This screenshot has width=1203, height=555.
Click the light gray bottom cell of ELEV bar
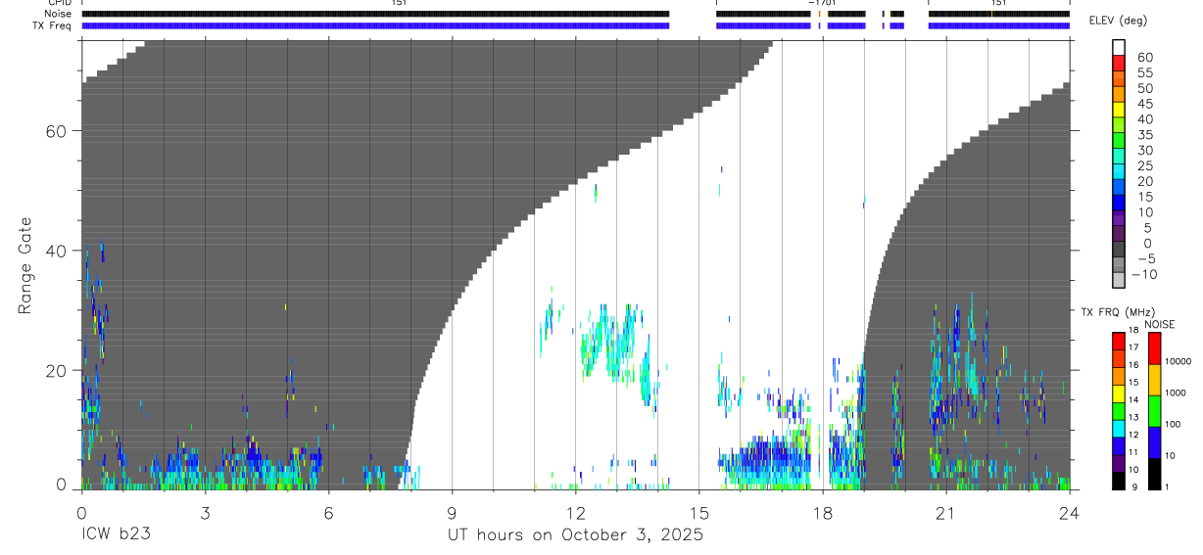point(1119,282)
